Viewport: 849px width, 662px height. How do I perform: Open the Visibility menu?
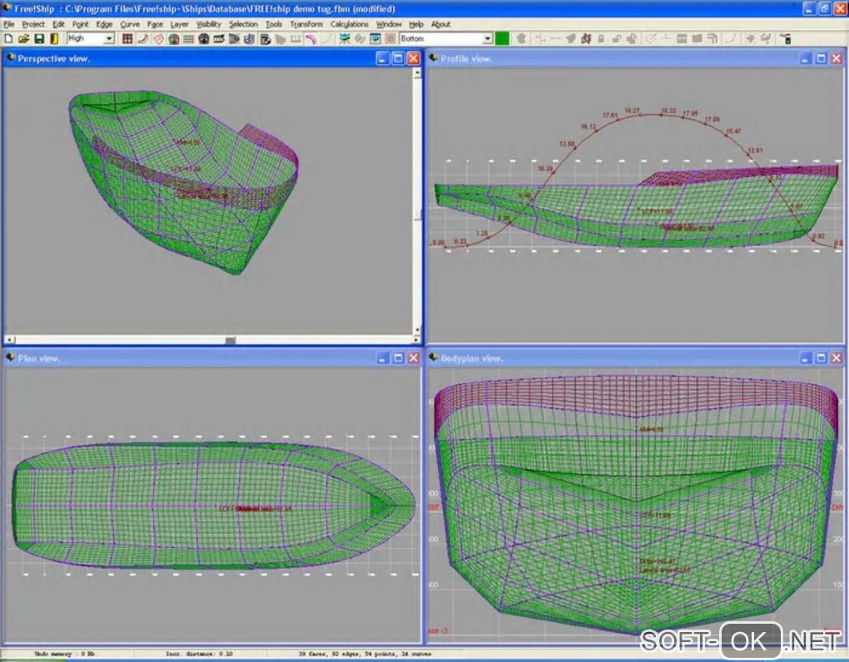point(208,24)
